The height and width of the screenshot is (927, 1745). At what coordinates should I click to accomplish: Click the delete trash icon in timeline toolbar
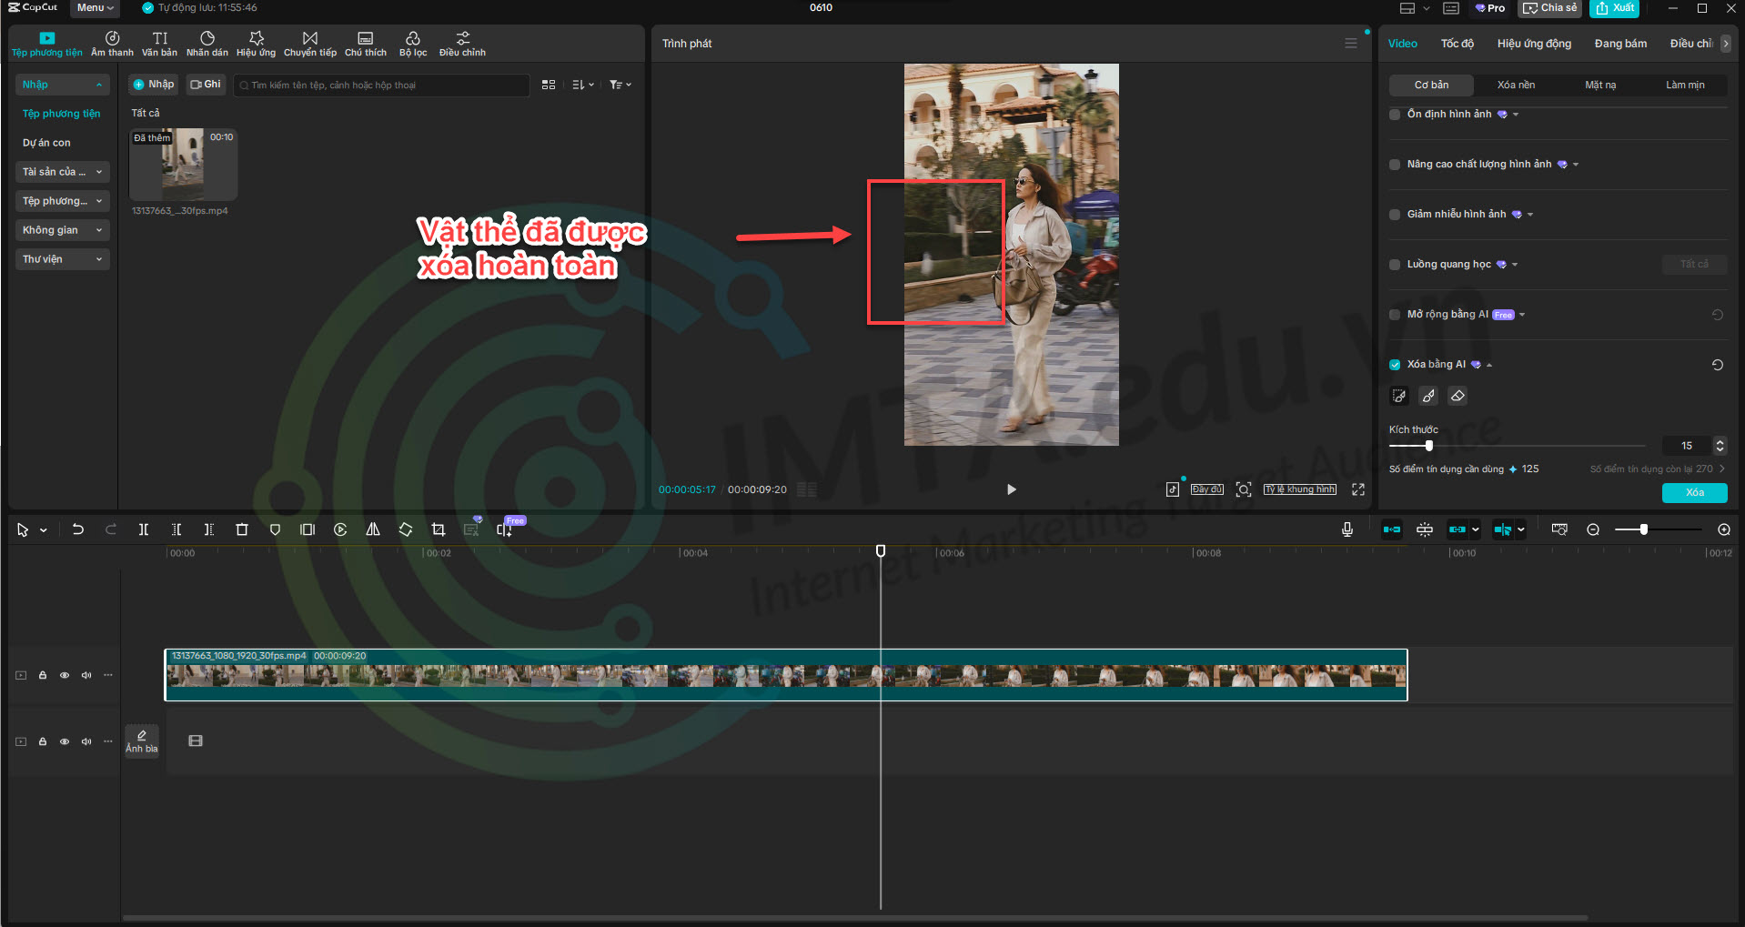pos(242,529)
